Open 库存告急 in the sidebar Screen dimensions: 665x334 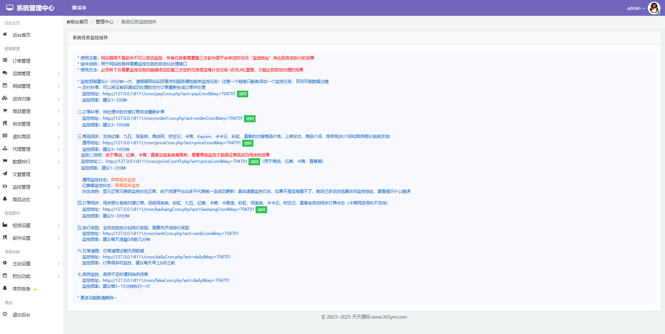(x=21, y=289)
